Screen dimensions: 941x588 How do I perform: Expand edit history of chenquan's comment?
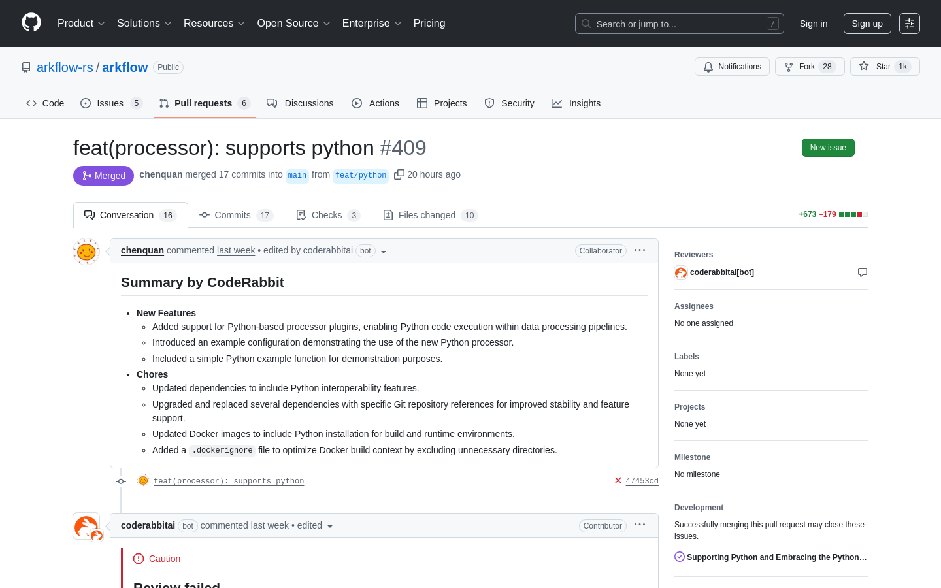(384, 252)
